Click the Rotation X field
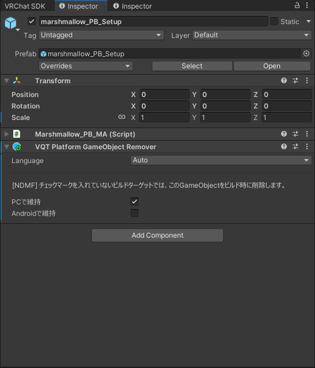The image size is (315, 368). 164,106
